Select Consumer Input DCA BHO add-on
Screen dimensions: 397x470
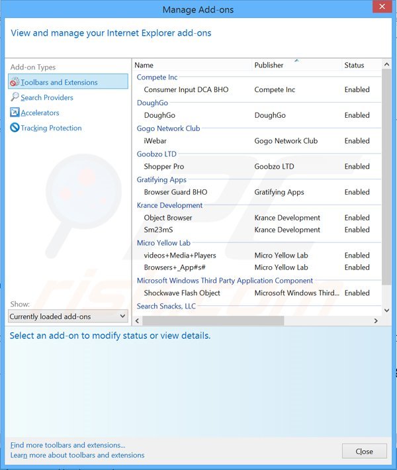pyautogui.click(x=186, y=89)
